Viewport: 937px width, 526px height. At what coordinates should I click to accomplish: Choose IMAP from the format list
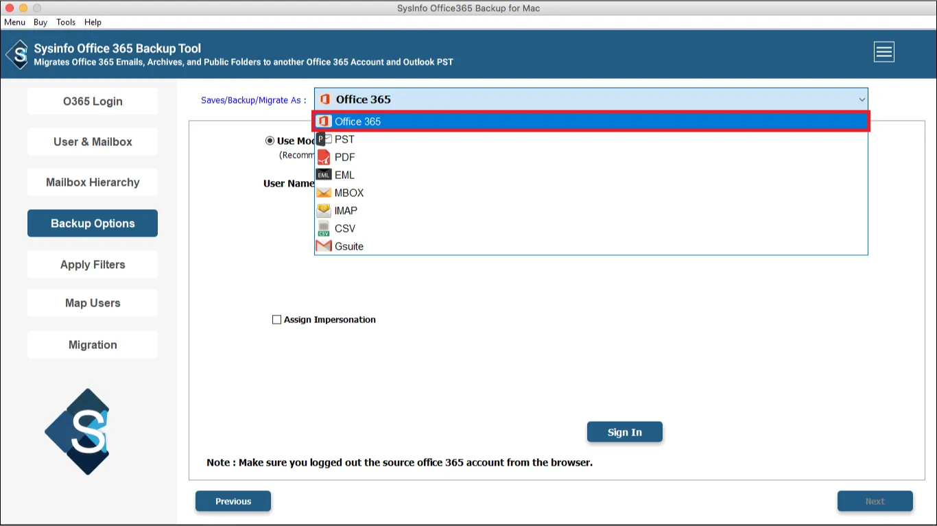(x=591, y=211)
